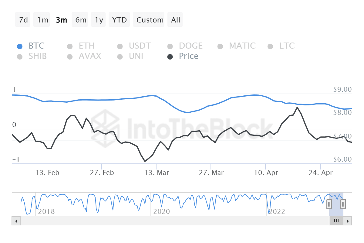The width and height of the screenshot is (364, 243).
Task: Click the 2020 mark on the mini chart
Action: tap(162, 211)
